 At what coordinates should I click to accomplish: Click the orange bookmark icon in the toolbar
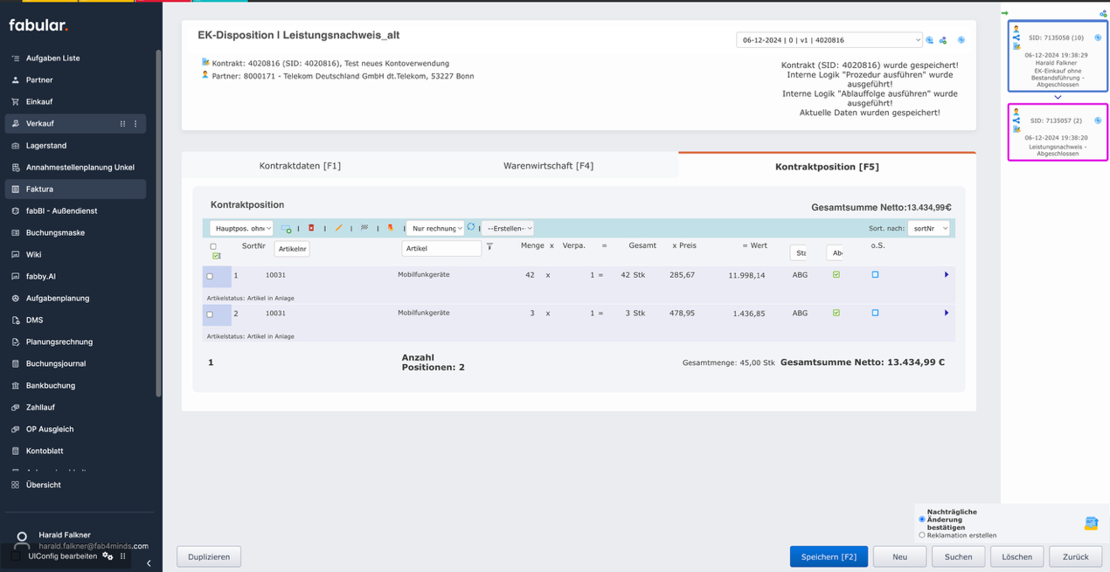390,228
